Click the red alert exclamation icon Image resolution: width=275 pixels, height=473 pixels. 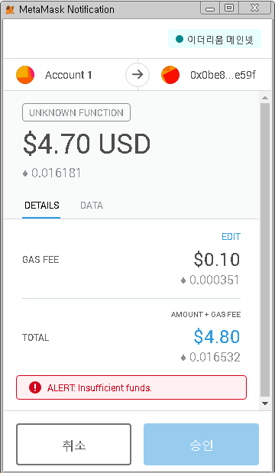[35, 387]
